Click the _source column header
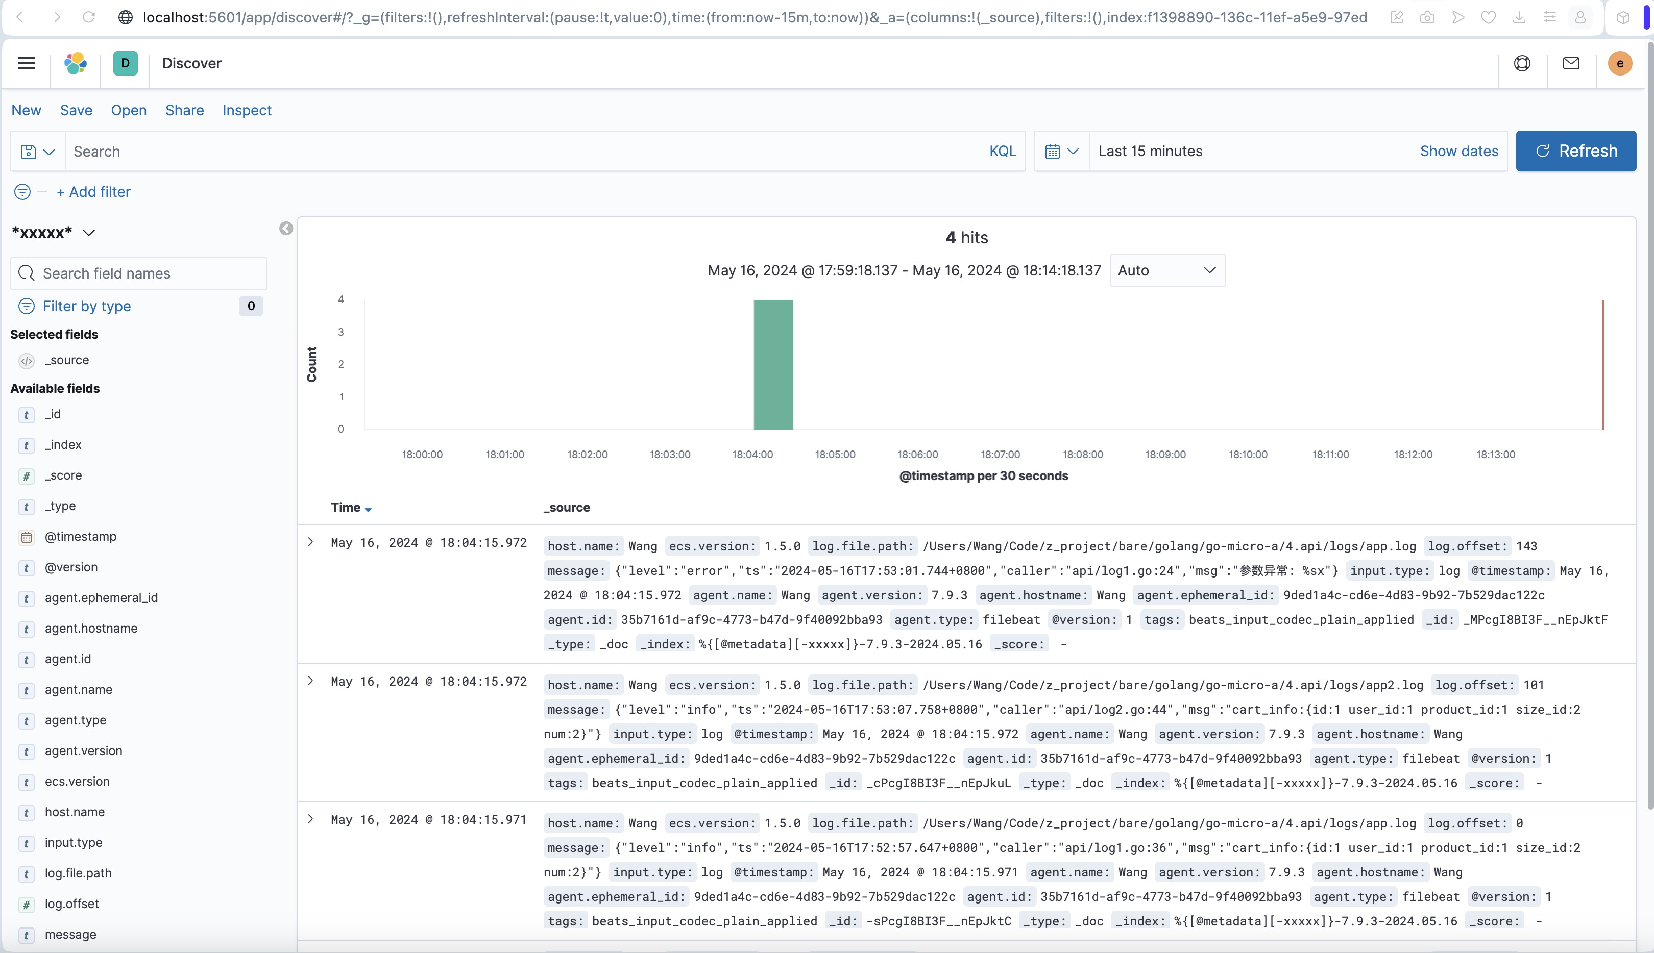The width and height of the screenshot is (1654, 953). pos(567,507)
